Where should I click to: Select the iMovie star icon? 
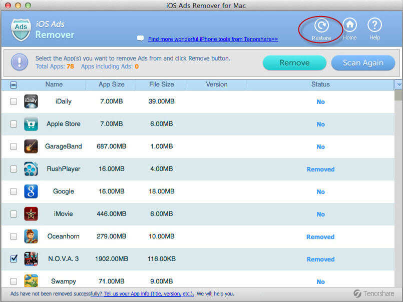point(31,214)
